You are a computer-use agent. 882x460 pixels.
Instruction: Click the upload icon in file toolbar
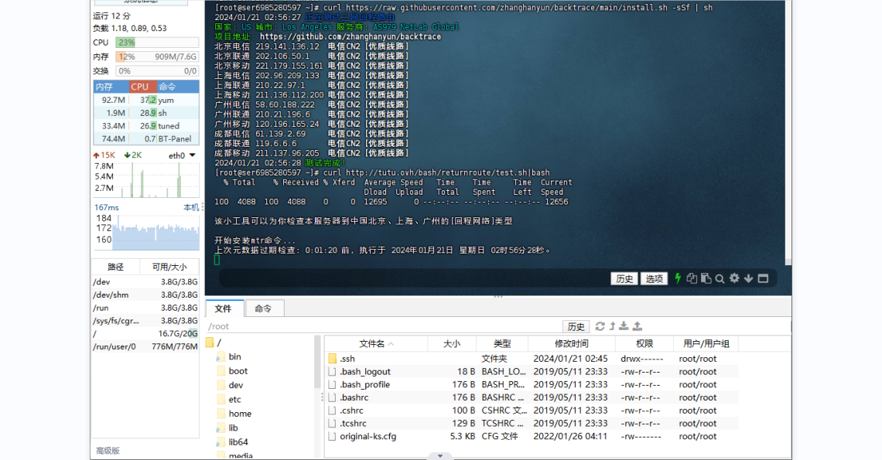coord(638,326)
